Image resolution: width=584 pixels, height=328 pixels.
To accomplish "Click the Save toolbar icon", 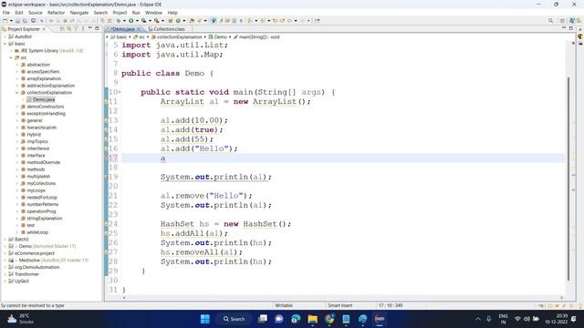I will [17, 21].
